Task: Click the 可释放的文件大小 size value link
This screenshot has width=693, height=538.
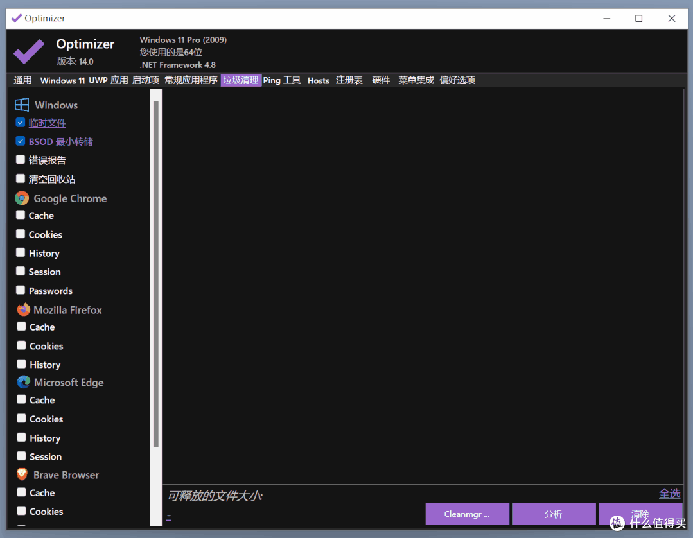Action: [x=169, y=516]
